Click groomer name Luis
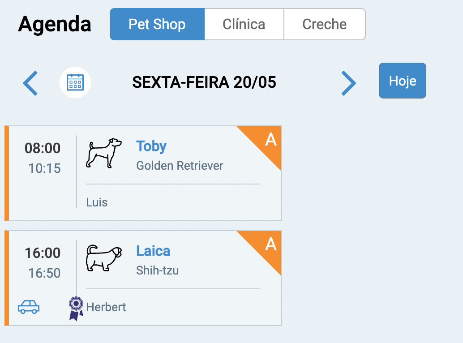This screenshot has width=463, height=343. (x=97, y=202)
